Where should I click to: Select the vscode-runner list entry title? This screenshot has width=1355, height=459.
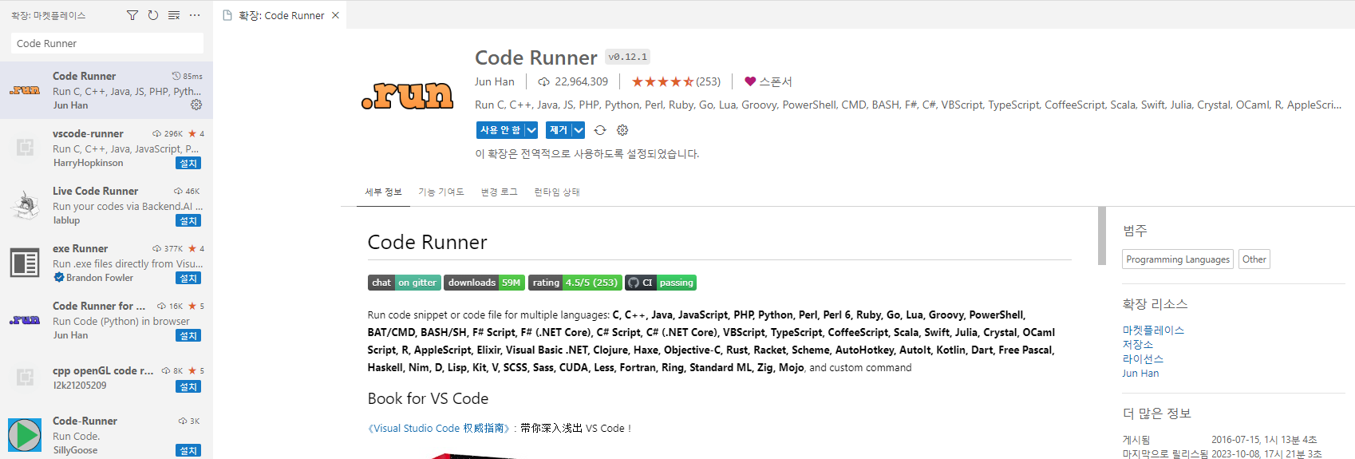pos(88,133)
